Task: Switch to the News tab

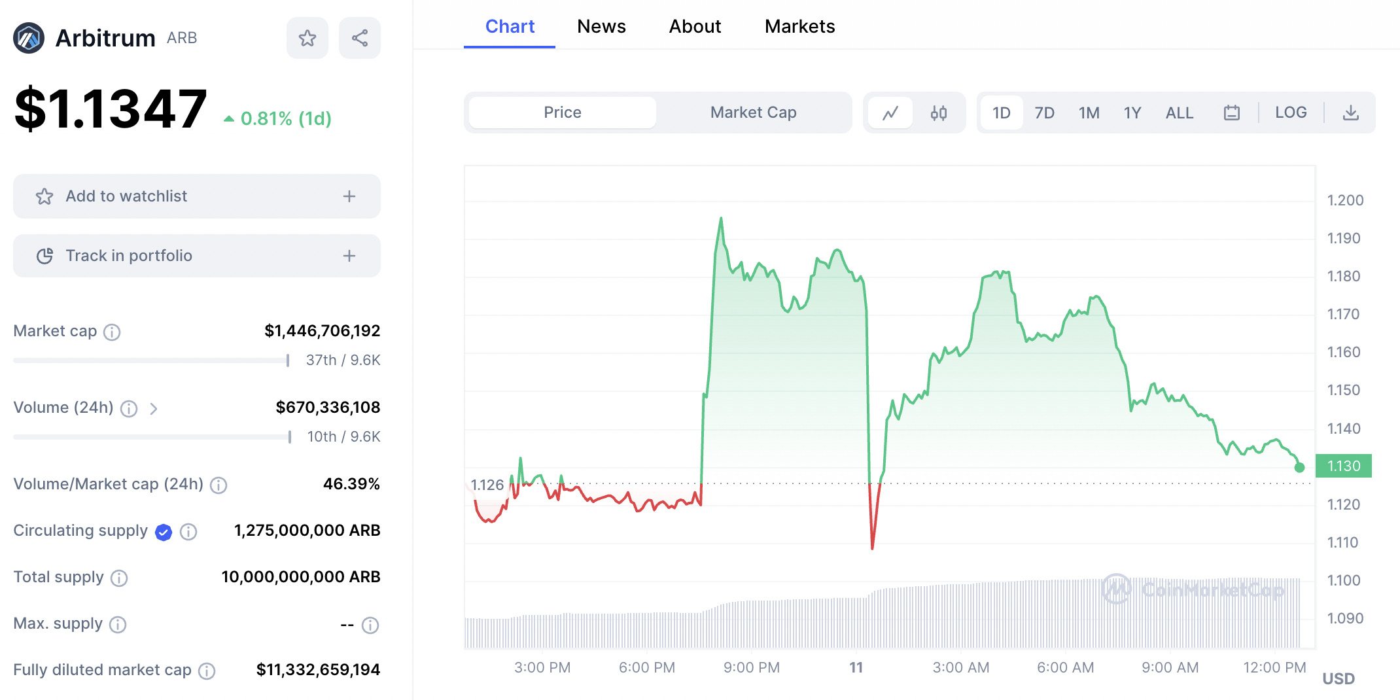Action: point(601,26)
